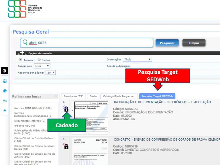Select the Pesquisa Target GEDWeb tab
This screenshot has height=165, width=220.
coord(157,96)
